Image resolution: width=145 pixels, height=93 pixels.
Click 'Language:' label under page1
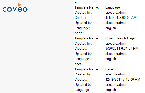click(82, 59)
